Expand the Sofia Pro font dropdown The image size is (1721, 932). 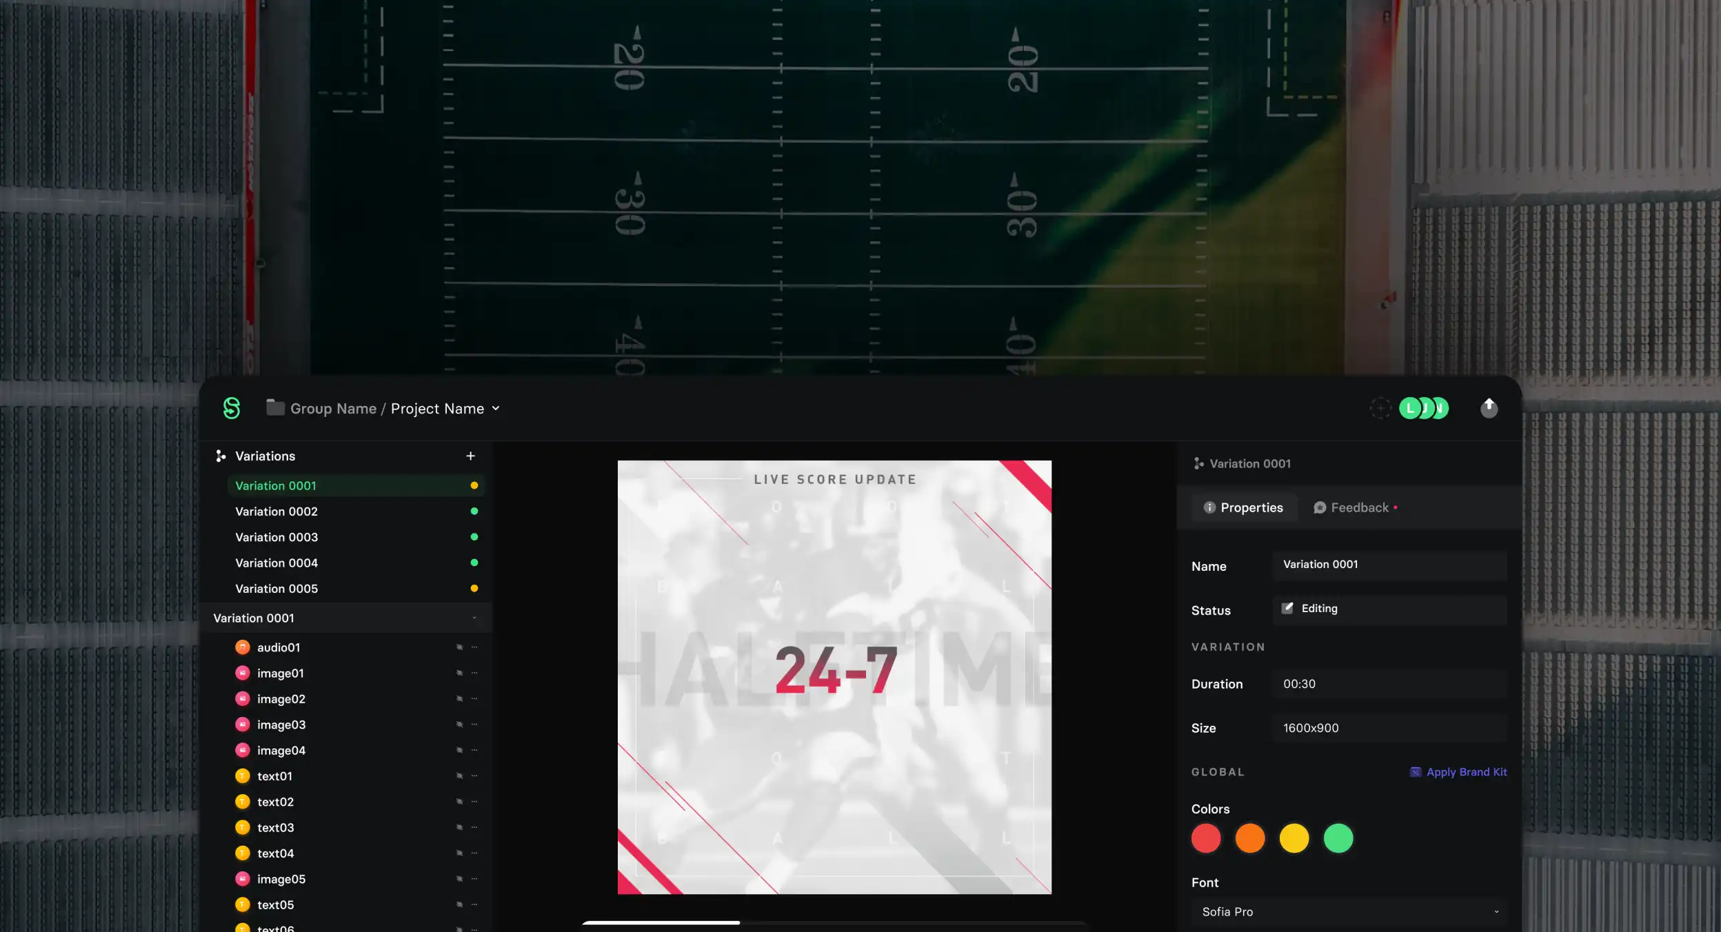point(1496,912)
